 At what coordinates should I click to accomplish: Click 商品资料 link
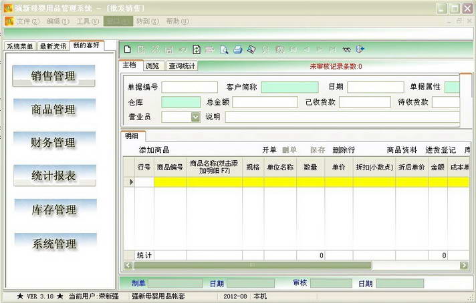(402, 149)
